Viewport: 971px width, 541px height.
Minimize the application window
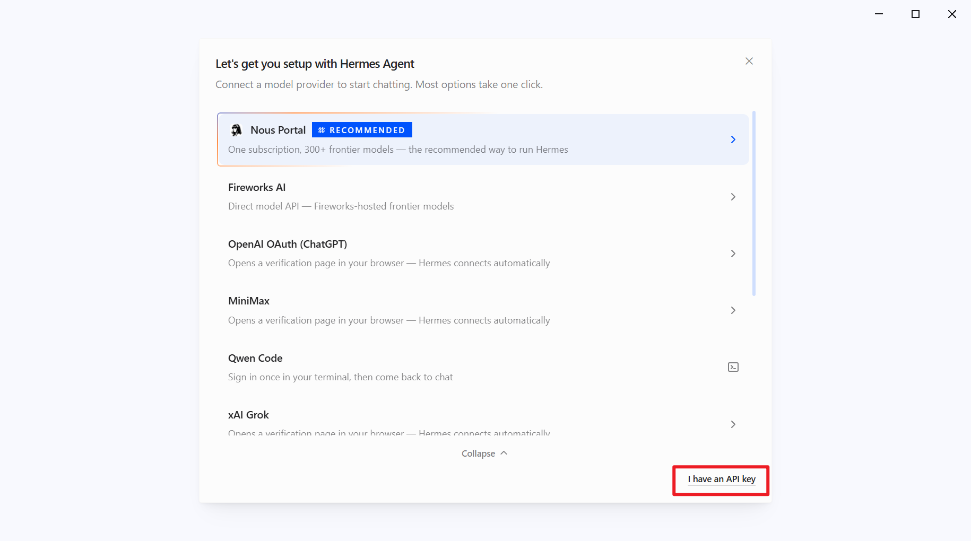[x=879, y=14]
